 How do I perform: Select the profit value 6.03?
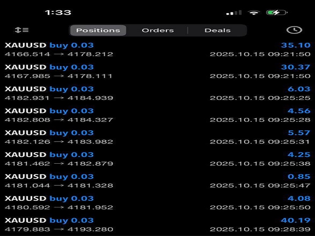coord(299,89)
